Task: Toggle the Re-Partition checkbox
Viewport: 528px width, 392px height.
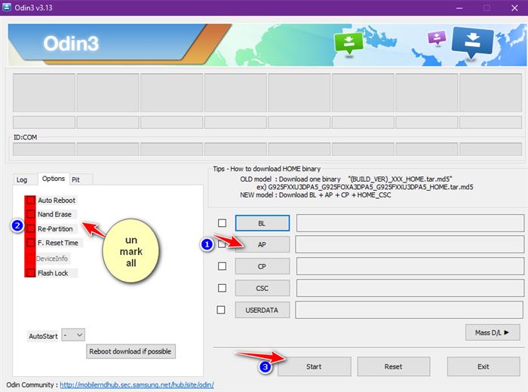Action: [x=31, y=229]
